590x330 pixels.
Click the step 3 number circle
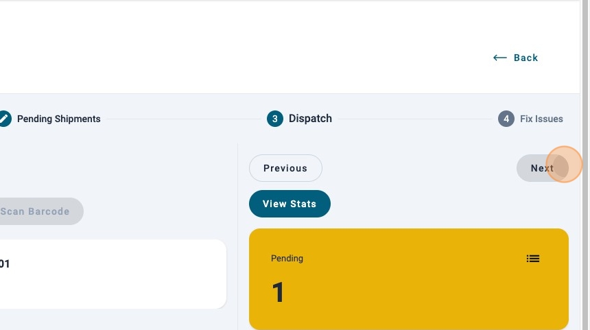click(274, 119)
